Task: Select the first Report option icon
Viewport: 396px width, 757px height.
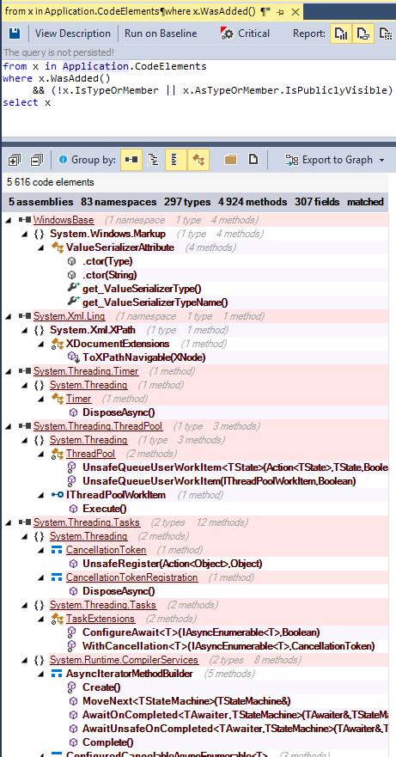Action: point(341,34)
